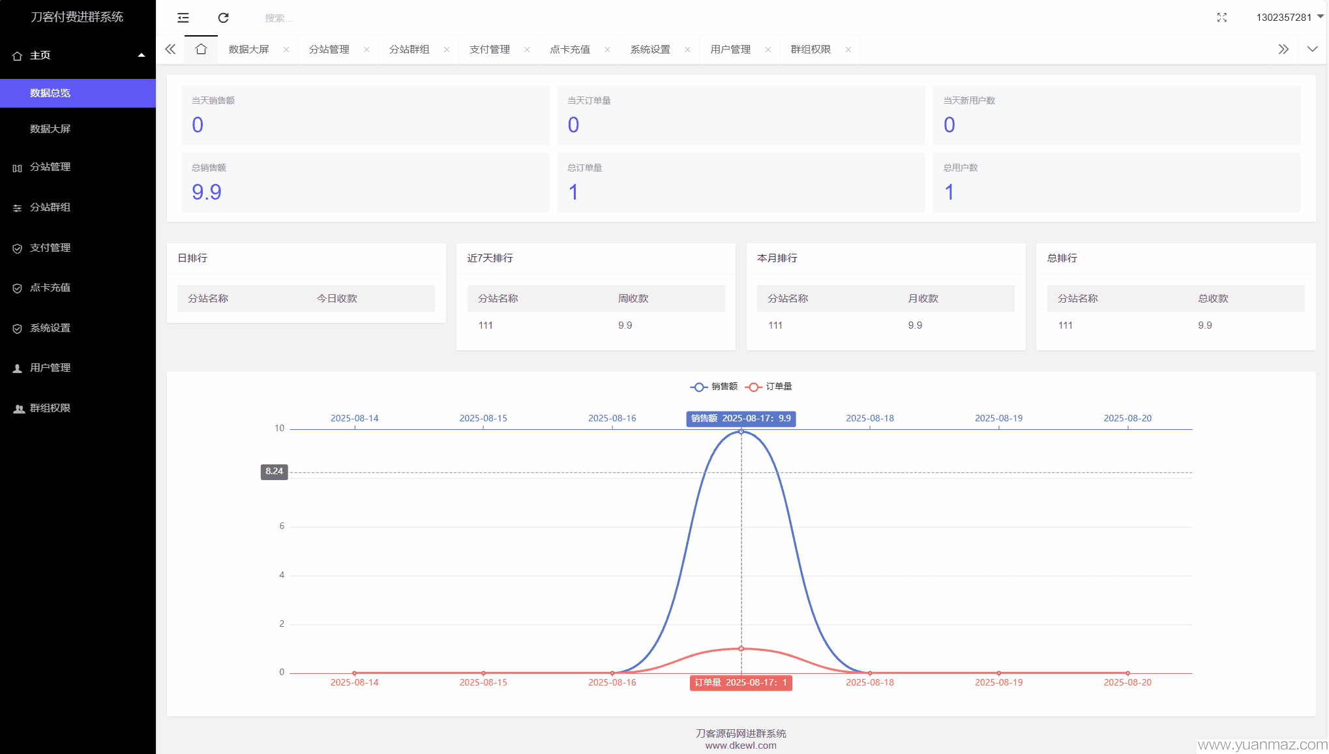The width and height of the screenshot is (1329, 754).
Task: Open 分站群组 in the sidebar
Action: pos(78,207)
